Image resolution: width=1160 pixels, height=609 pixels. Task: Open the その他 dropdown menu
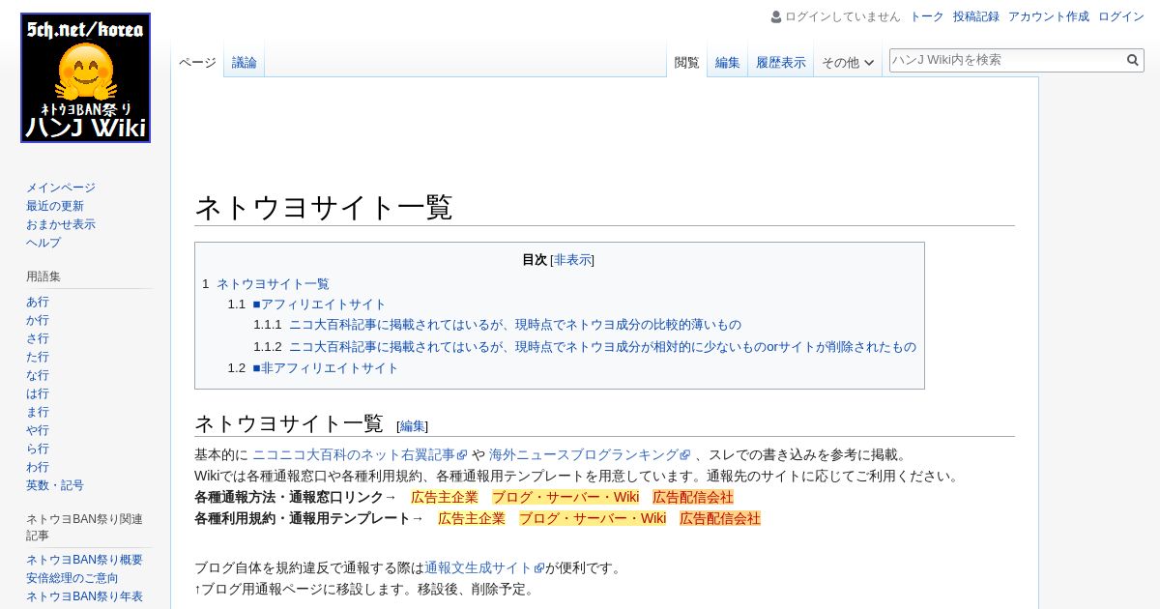click(x=848, y=63)
